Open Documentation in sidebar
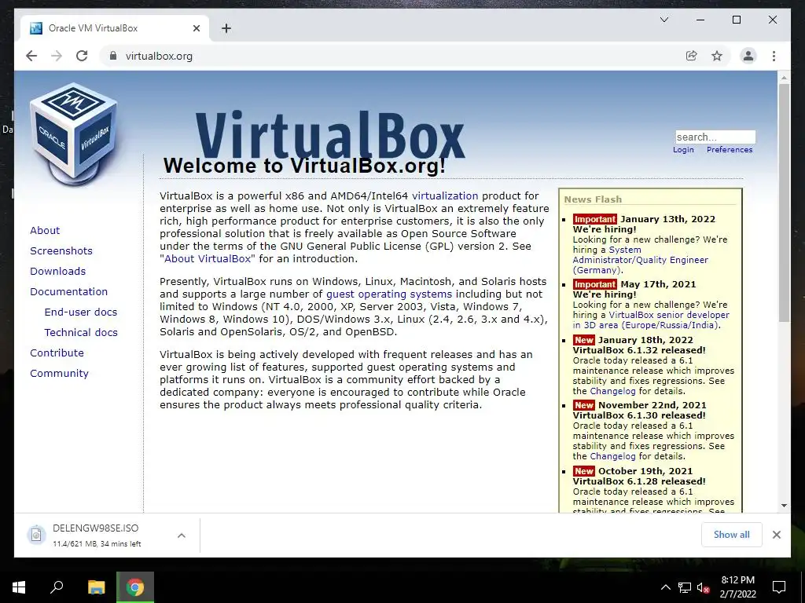Viewport: 805px width, 603px height. (69, 292)
